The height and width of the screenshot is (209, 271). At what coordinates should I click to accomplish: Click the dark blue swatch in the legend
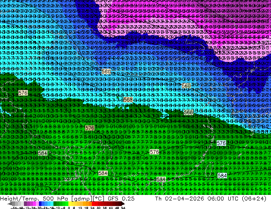coord(40,204)
